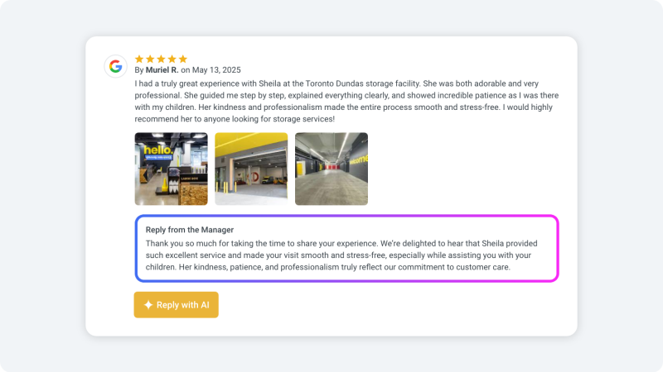
Task: Select the fourth rating star
Action: click(x=172, y=59)
